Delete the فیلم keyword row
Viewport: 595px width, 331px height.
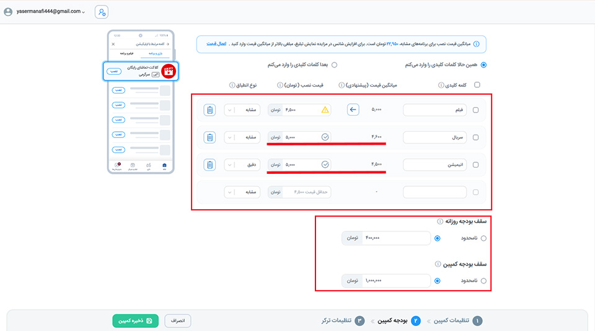[209, 110]
